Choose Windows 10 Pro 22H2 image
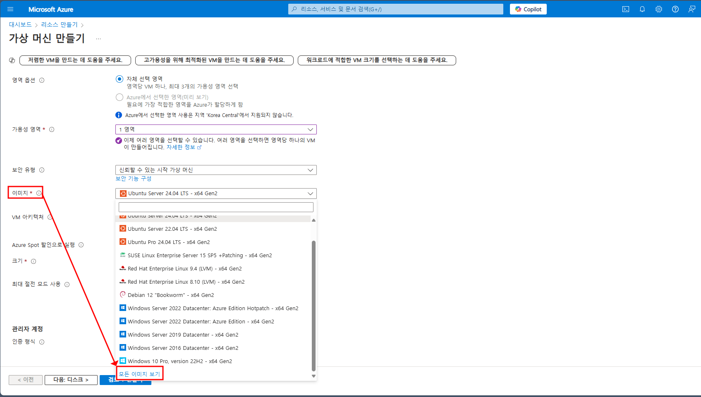The width and height of the screenshot is (701, 397). (213, 361)
